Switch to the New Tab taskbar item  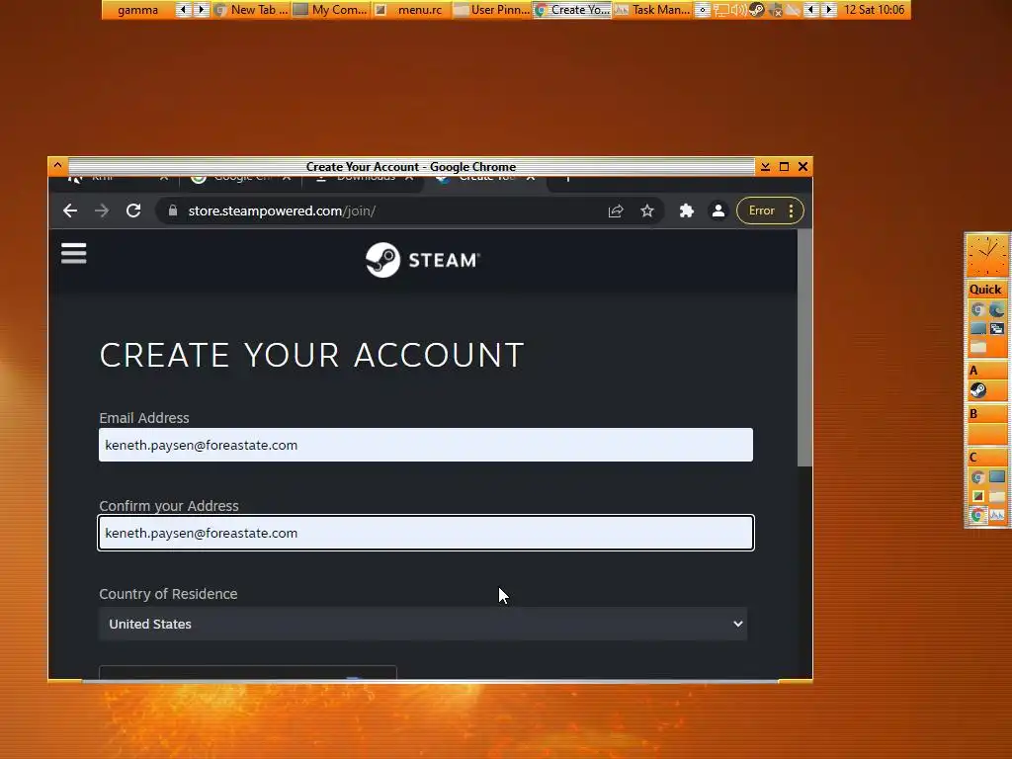click(251, 10)
